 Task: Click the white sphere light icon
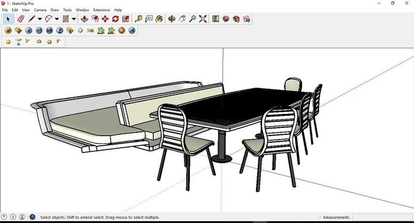tap(80, 31)
